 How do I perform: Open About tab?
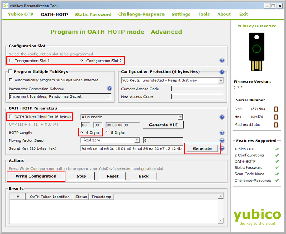[x=224, y=14]
